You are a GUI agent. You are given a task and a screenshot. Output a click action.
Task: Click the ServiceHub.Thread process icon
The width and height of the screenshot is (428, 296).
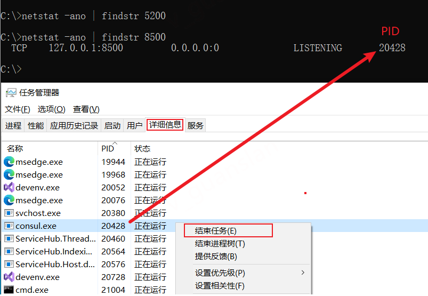[9, 238]
